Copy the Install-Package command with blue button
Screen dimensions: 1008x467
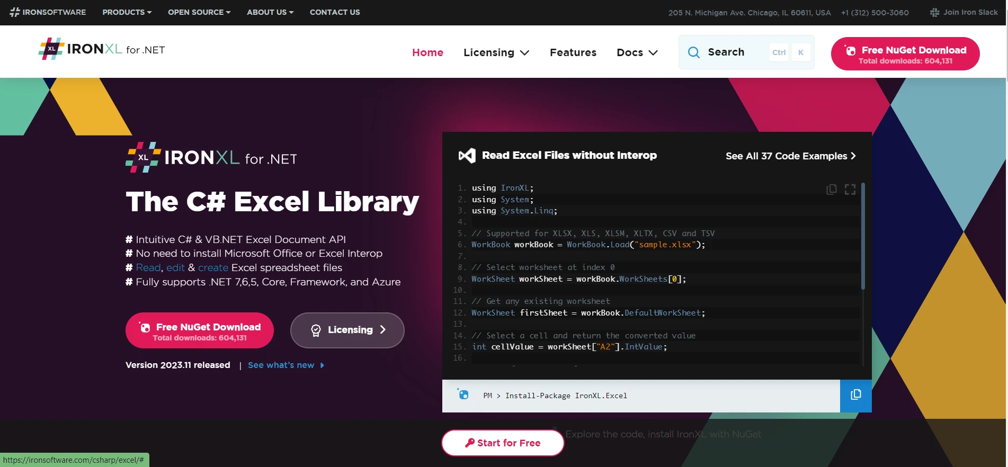pos(855,396)
